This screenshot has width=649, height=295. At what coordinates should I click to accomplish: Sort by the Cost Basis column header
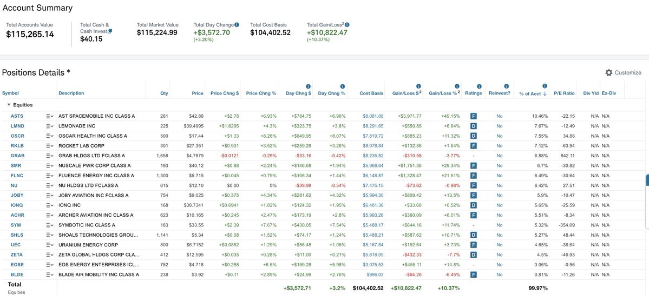tap(371, 93)
